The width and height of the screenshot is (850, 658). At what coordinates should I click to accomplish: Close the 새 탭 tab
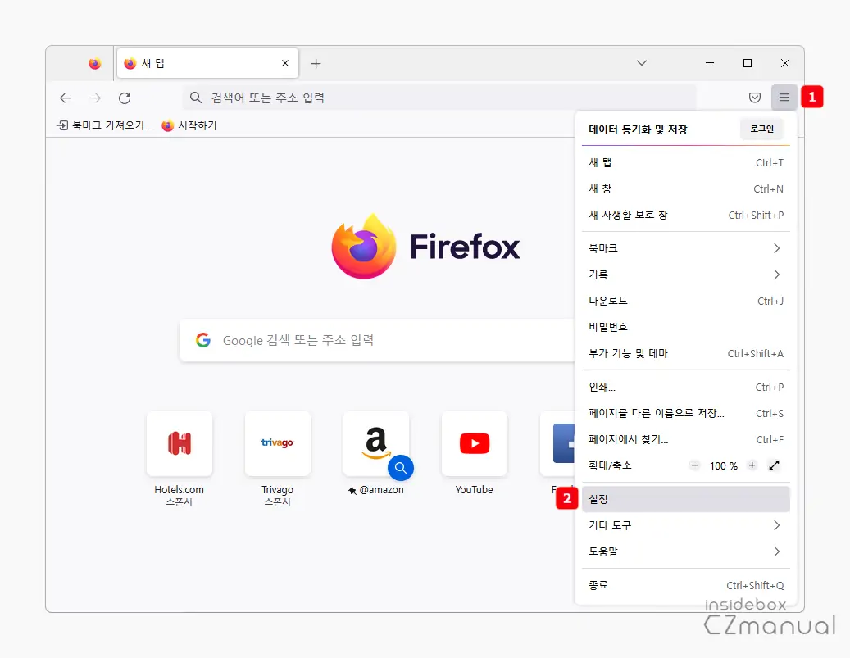285,63
